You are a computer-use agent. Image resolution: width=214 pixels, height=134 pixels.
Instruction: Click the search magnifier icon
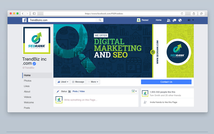coord(100,20)
